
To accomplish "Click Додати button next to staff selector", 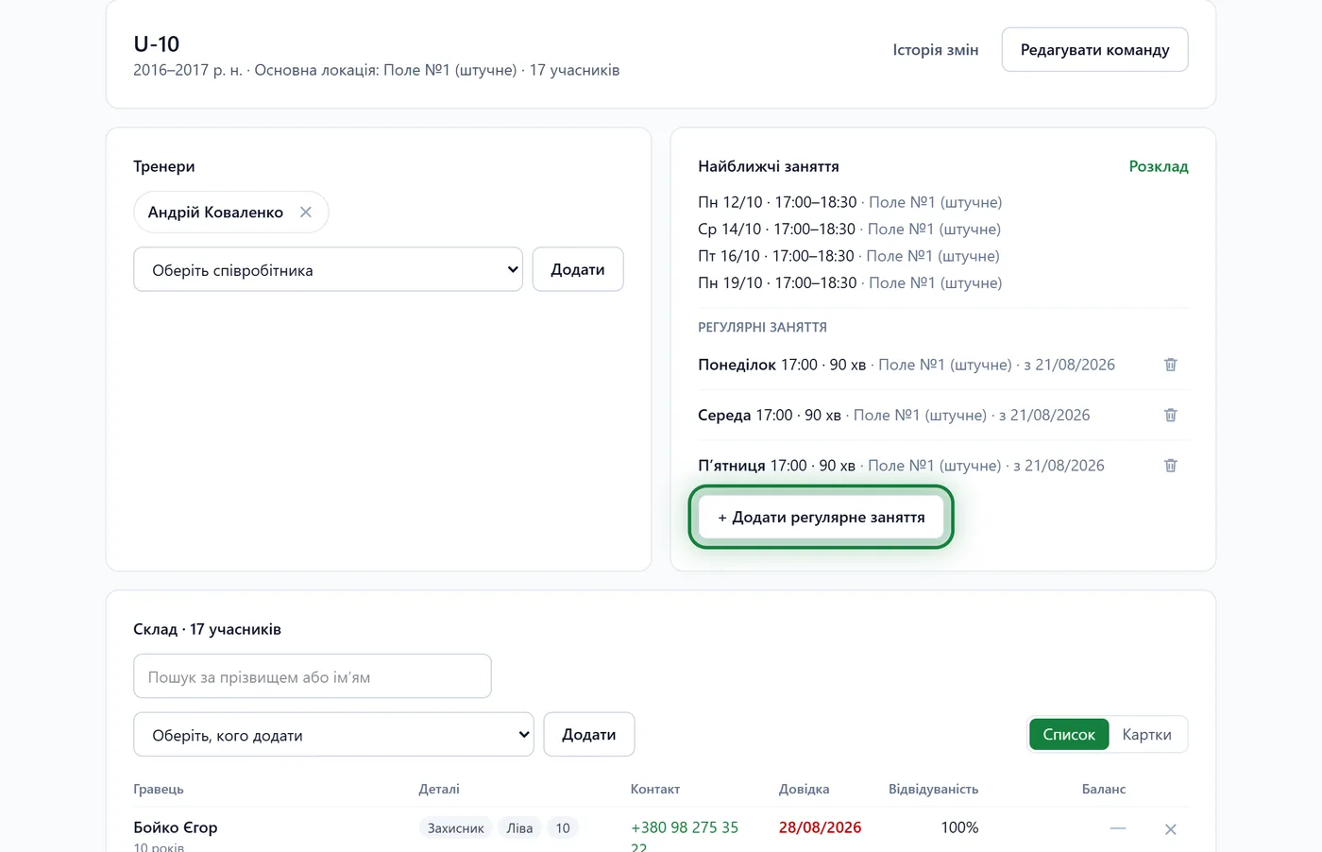I will [x=578, y=269].
